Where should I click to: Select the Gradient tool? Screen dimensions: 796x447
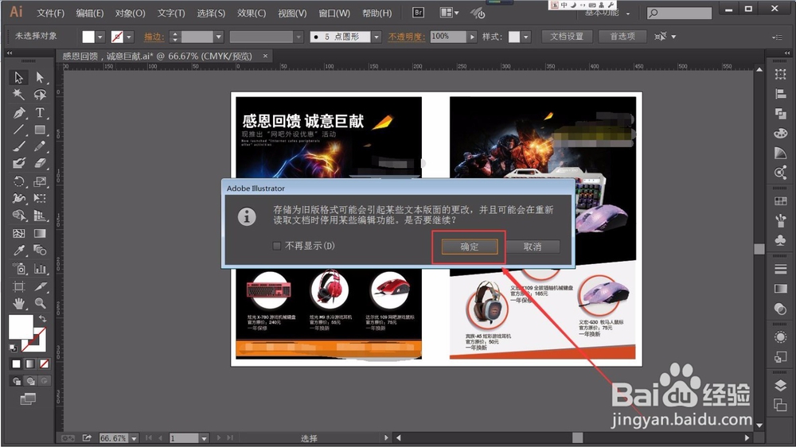[40, 233]
